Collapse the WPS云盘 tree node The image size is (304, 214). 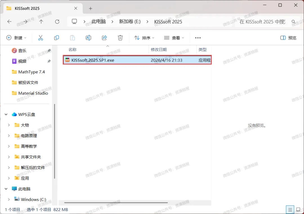coord(6,114)
